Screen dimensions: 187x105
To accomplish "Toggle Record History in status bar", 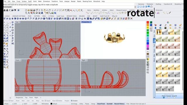I will (119, 104).
